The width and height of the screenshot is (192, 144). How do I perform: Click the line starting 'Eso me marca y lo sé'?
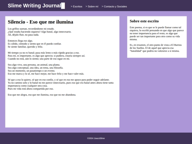point(46,74)
